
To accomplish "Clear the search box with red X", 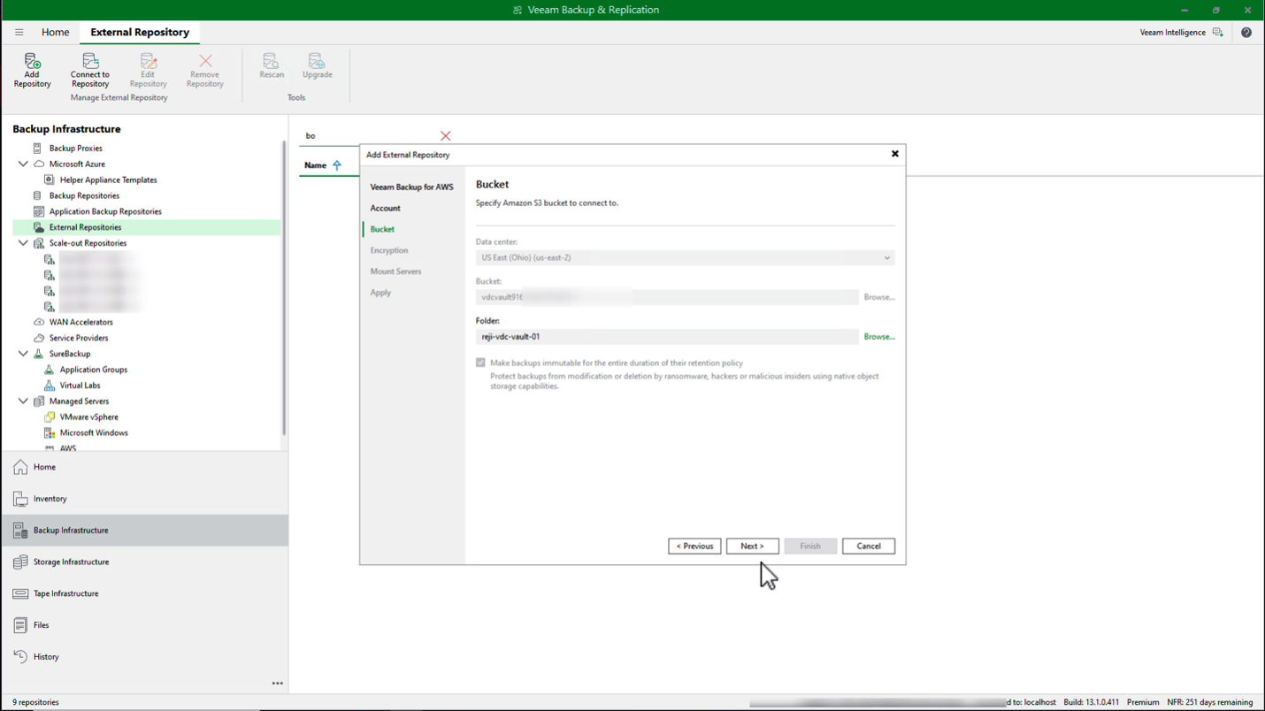I will click(445, 135).
